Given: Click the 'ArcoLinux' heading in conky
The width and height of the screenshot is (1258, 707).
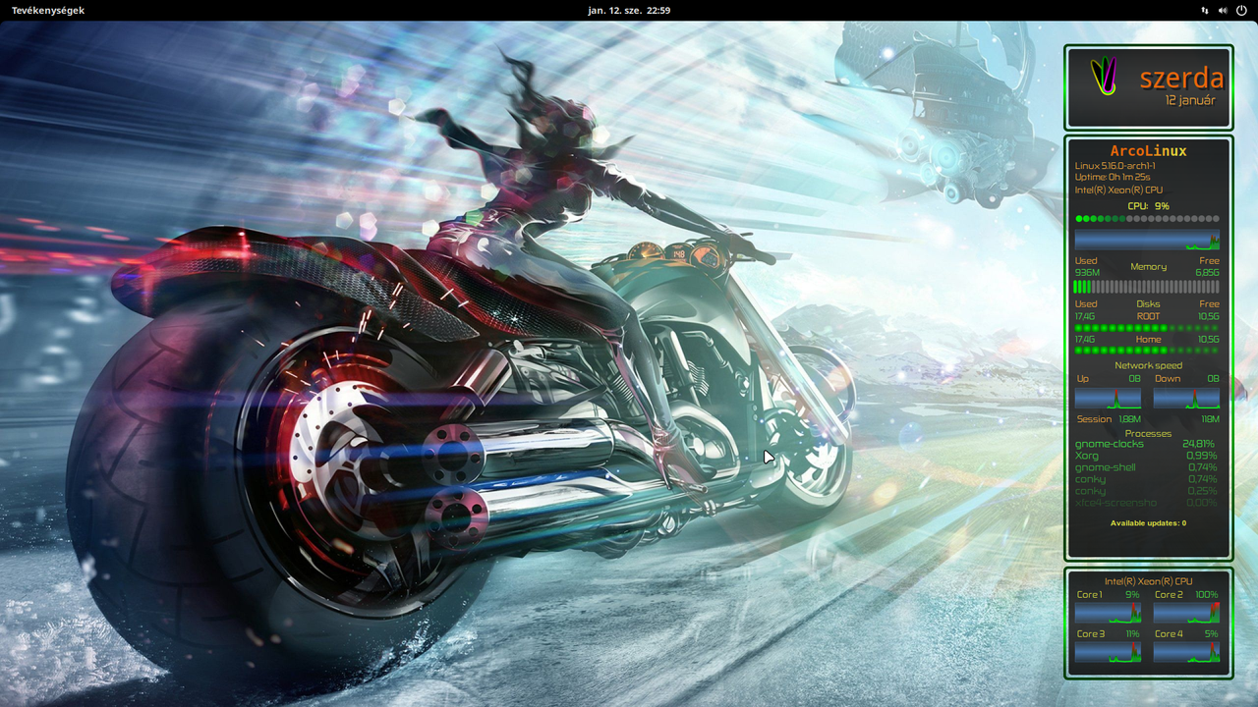Looking at the screenshot, I should 1148,151.
